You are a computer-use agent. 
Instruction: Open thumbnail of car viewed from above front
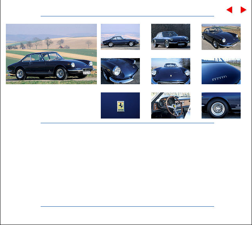pyautogui.click(x=221, y=37)
